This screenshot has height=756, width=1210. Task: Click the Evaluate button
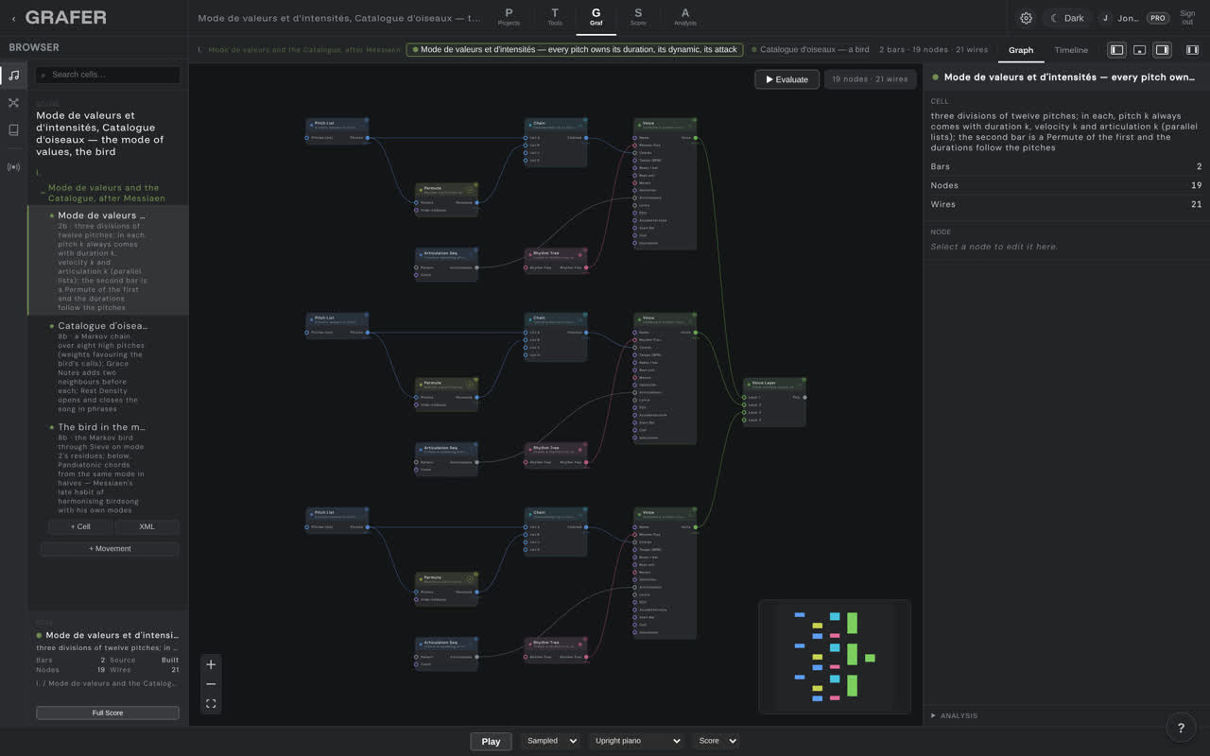[x=787, y=79]
